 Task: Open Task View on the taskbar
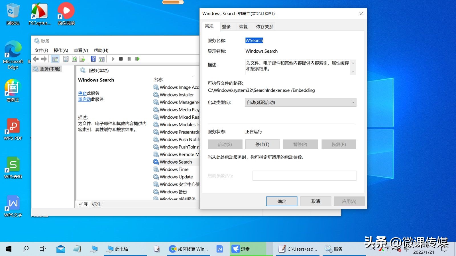coord(43,249)
